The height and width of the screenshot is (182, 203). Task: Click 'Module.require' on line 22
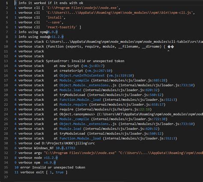click(x=73, y=104)
